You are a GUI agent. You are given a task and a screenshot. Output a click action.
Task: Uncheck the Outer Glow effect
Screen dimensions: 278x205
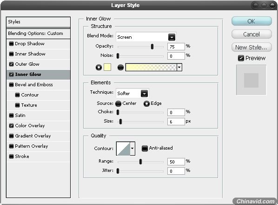point(11,64)
